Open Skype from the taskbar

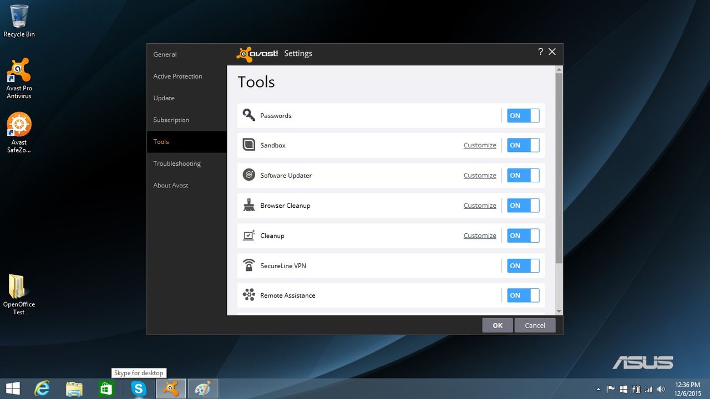(x=139, y=388)
